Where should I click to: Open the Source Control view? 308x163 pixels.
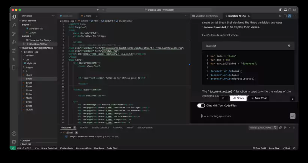pos(14,34)
